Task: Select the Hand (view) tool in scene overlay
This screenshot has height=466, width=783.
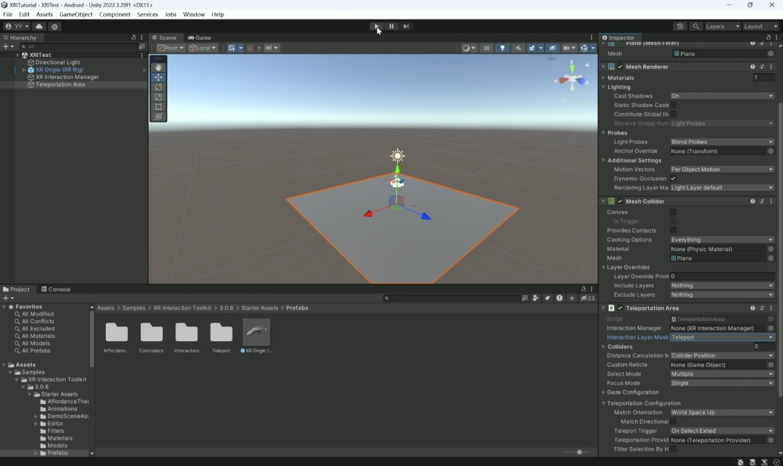Action: (158, 67)
